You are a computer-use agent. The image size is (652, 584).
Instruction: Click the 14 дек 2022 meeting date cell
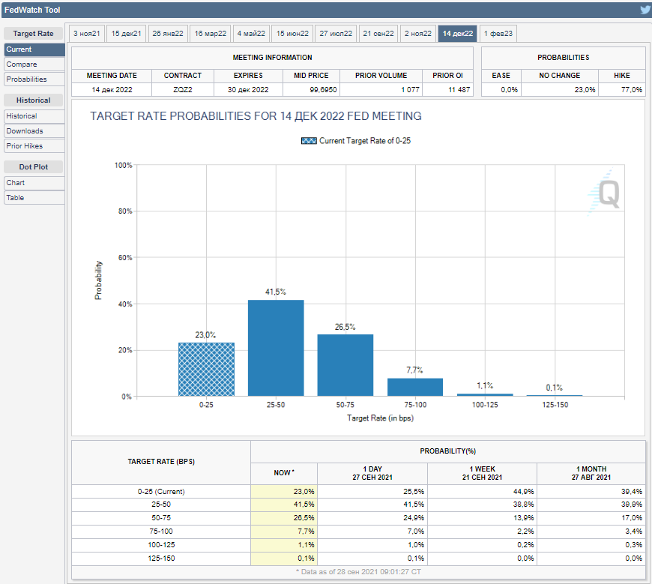point(112,90)
